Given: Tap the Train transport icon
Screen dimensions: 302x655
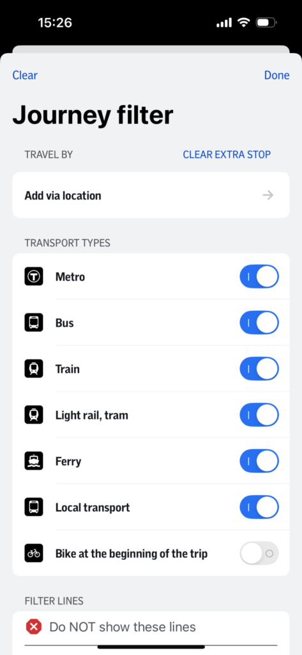Looking at the screenshot, I should click(34, 369).
